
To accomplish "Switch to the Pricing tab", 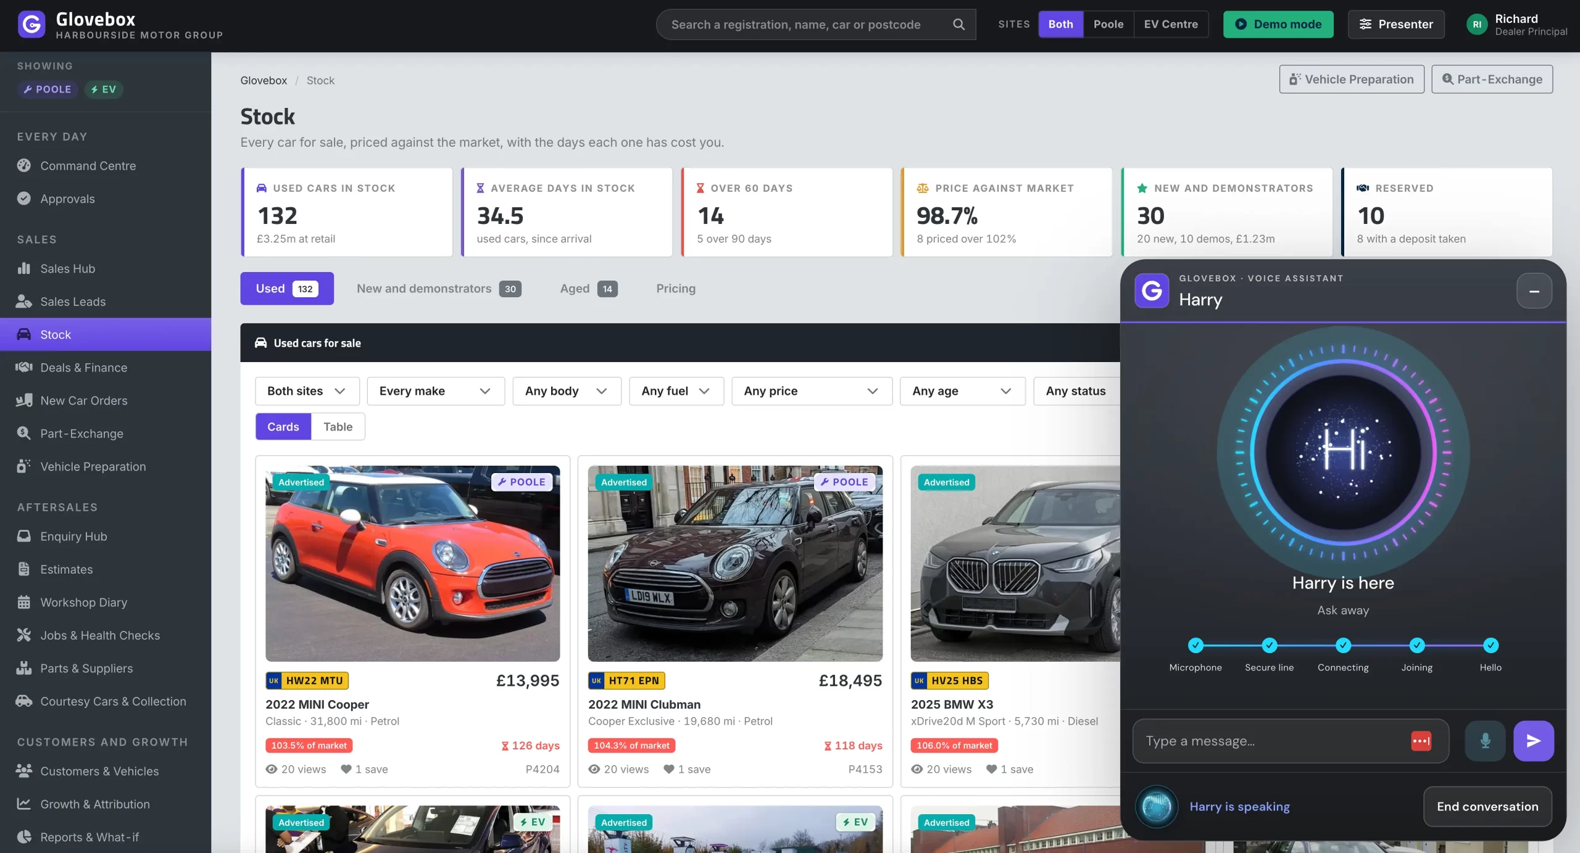I will pos(676,289).
